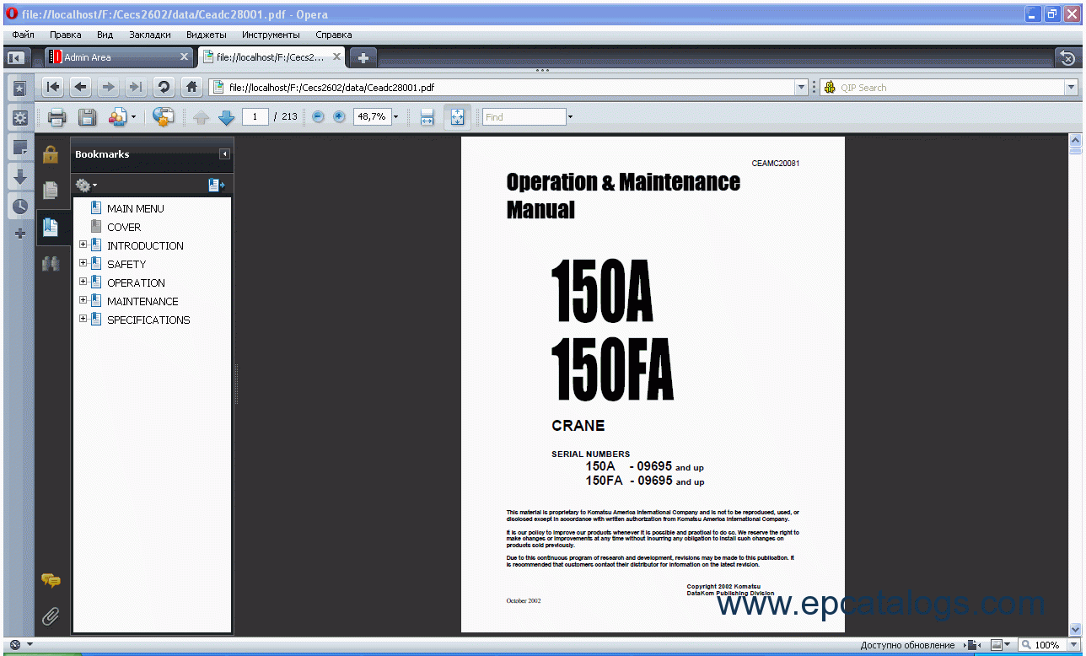Viewport: 1086px width, 656px height.
Task: Go to the Home page button
Action: pos(192,87)
